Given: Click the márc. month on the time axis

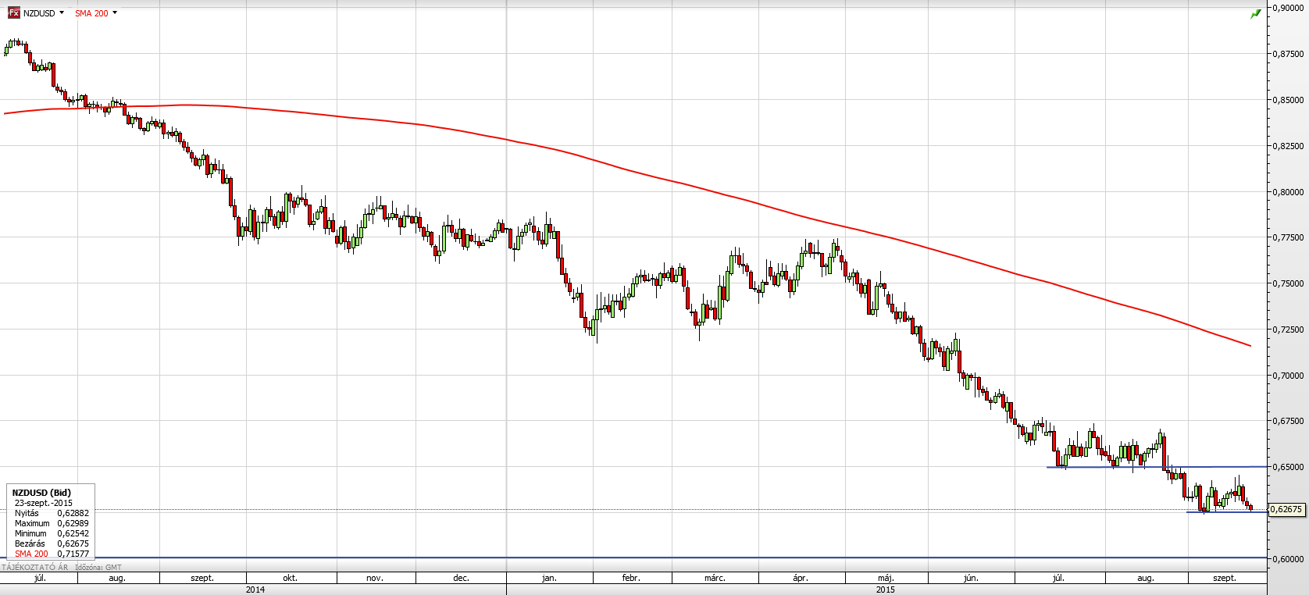Looking at the screenshot, I should (x=715, y=578).
